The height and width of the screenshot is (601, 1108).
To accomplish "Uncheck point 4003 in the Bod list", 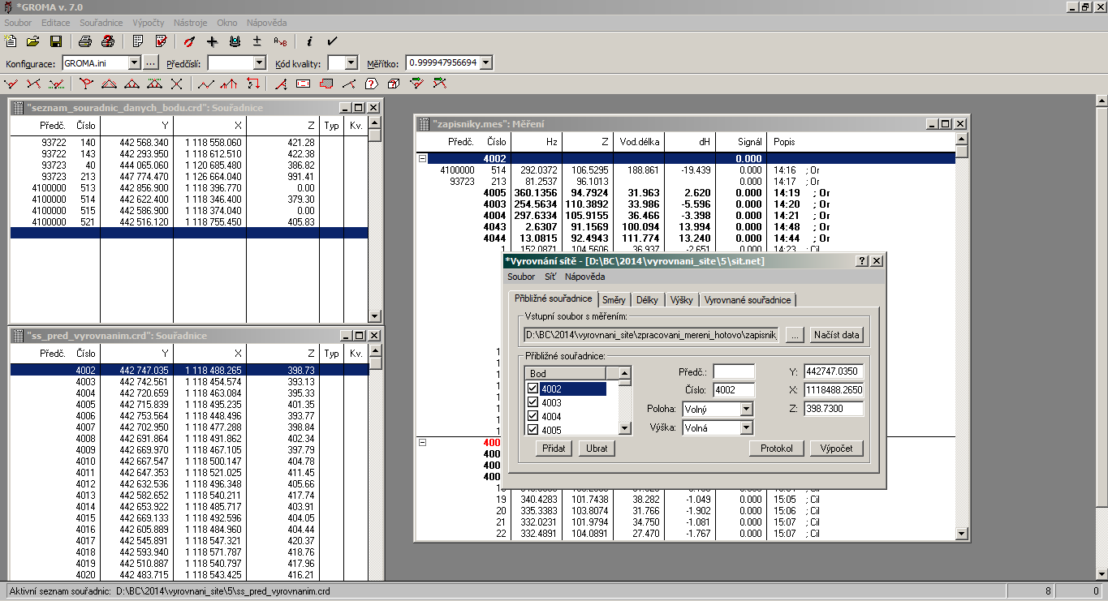I will (533, 403).
